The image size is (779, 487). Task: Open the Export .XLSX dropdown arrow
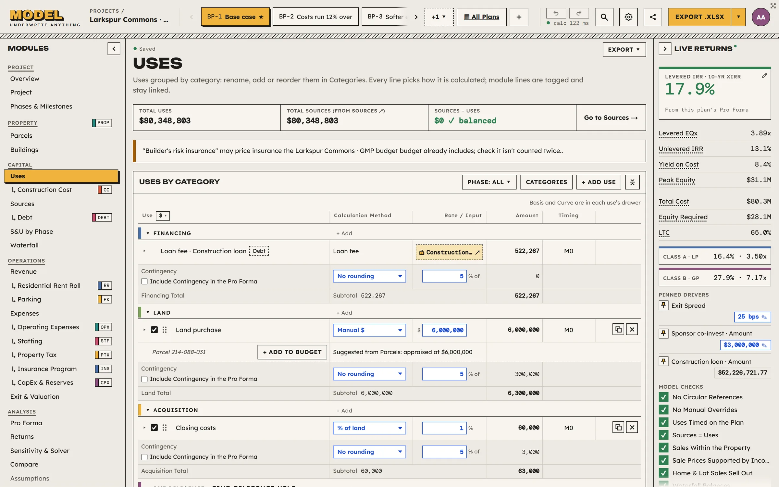click(x=739, y=17)
